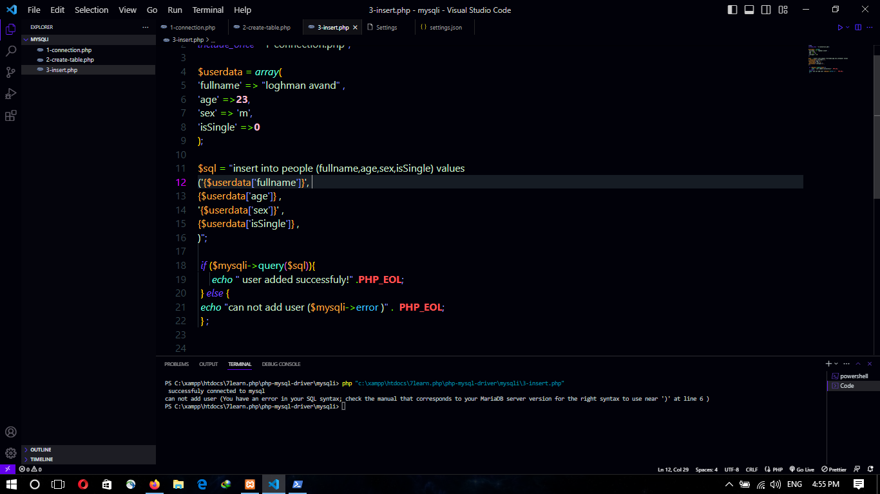Click the remote window indicator in status bar
Screen dimensions: 880x494
[7, 469]
